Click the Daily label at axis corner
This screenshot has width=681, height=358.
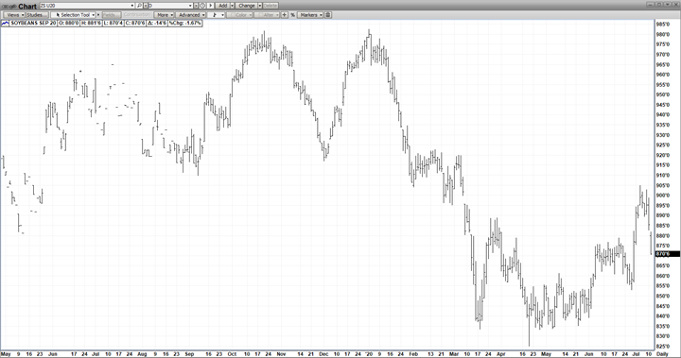pos(662,354)
